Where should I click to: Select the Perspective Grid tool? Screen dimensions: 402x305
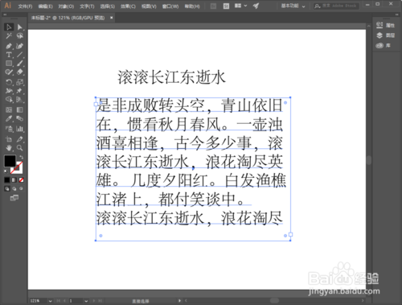(x=19, y=100)
